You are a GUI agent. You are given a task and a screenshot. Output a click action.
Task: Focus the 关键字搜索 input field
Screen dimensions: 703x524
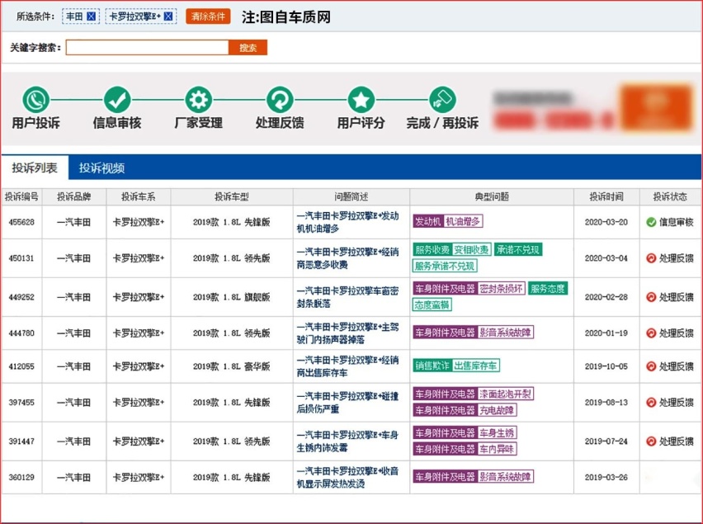147,48
